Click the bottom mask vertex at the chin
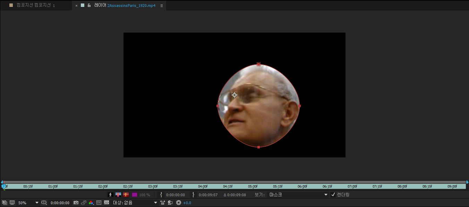The width and height of the screenshot is (469, 207). coord(258,147)
